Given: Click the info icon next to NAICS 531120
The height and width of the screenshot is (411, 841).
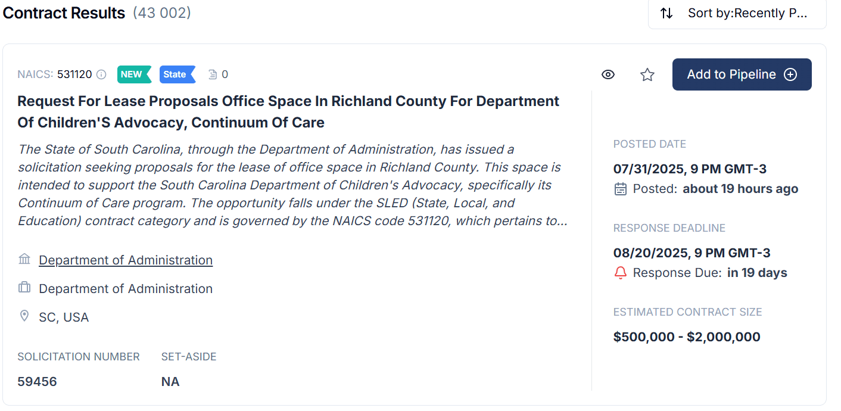Looking at the screenshot, I should [101, 74].
